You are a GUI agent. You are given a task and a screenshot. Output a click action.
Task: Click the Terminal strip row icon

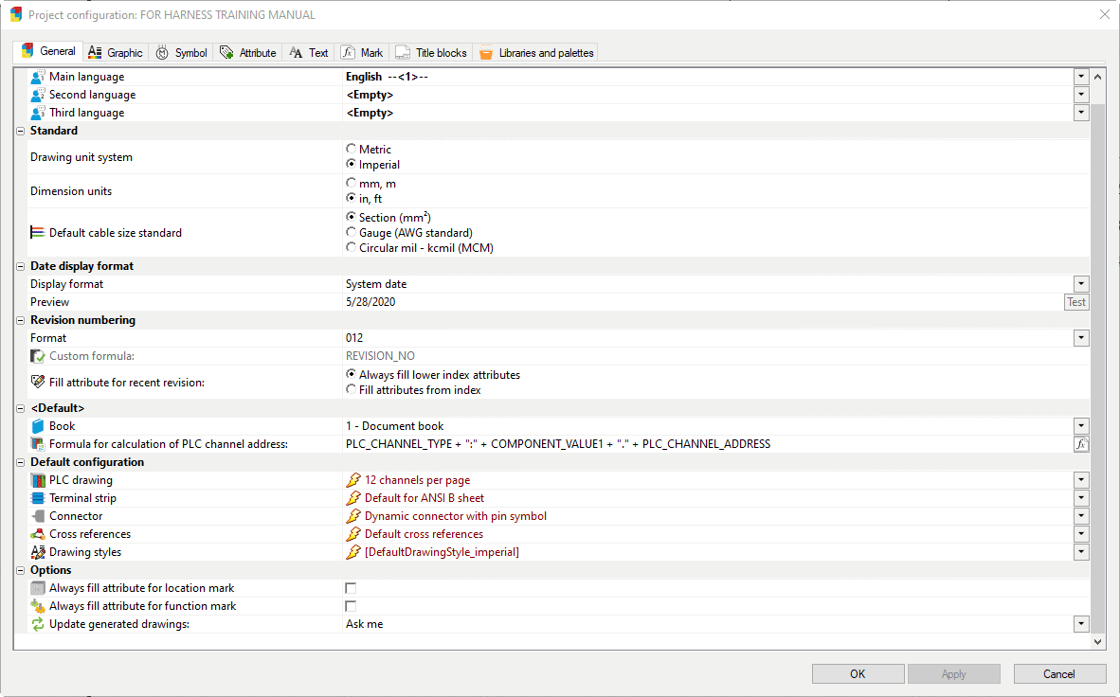(38, 498)
